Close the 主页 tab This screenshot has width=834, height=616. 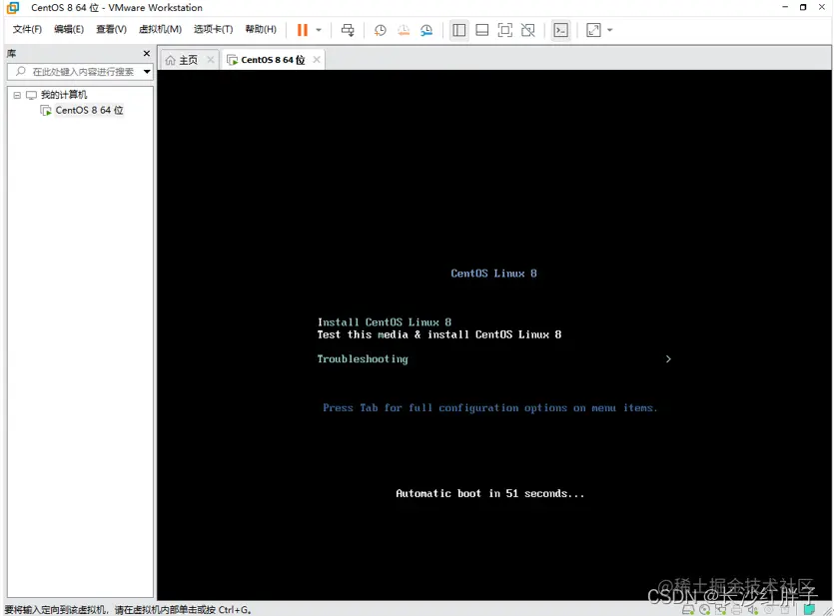211,60
